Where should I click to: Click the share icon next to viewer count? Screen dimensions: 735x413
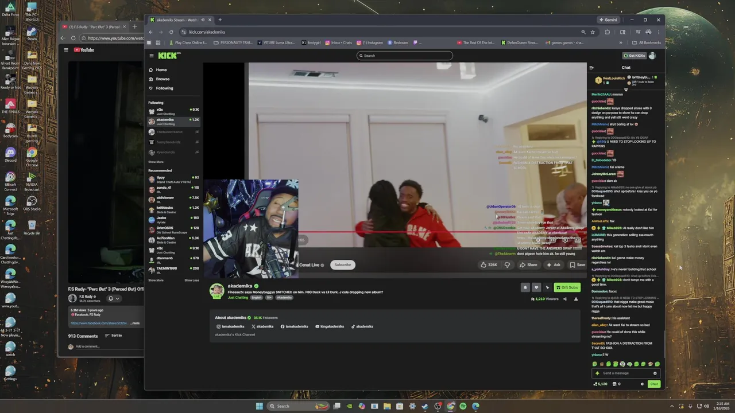[564, 299]
